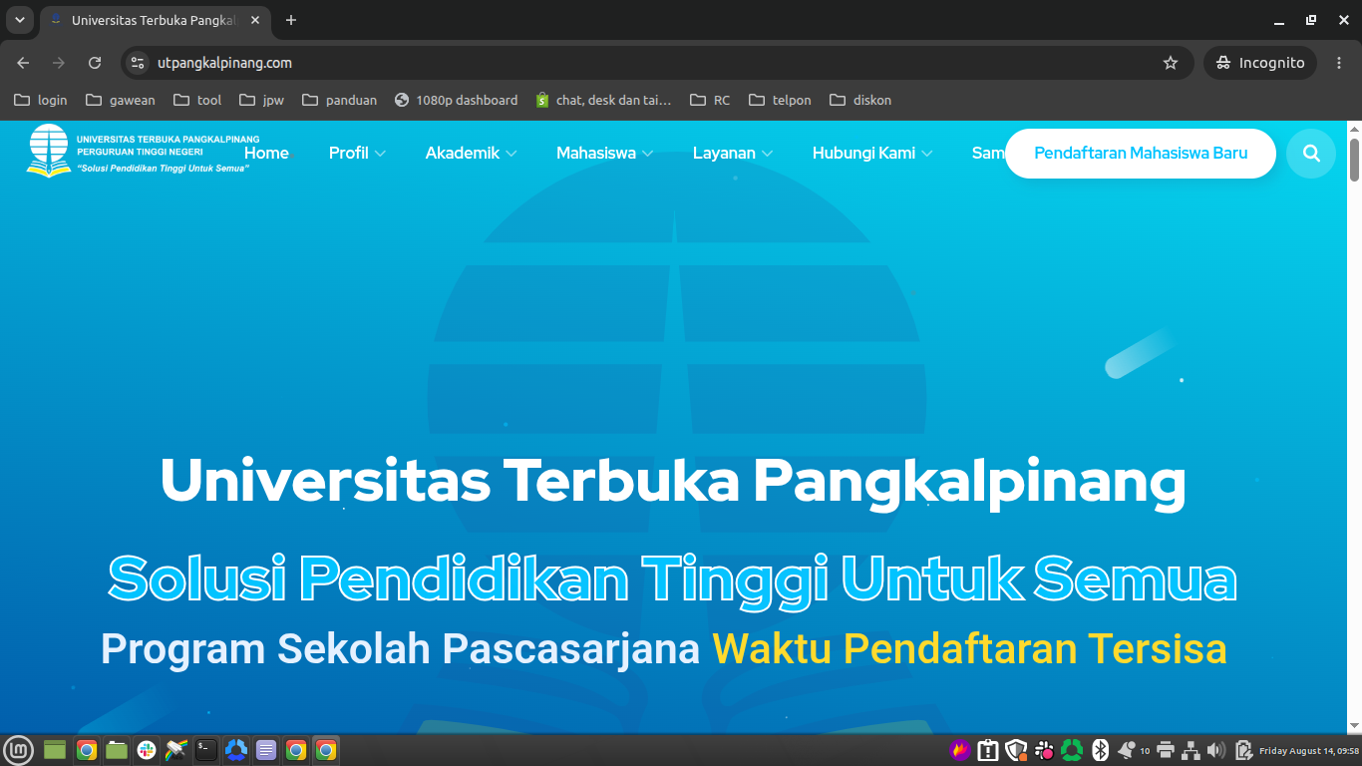This screenshot has height=766, width=1362.
Task: Click the yellow text "Waktu Pendaftaran Tersisa"
Action: 969,649
